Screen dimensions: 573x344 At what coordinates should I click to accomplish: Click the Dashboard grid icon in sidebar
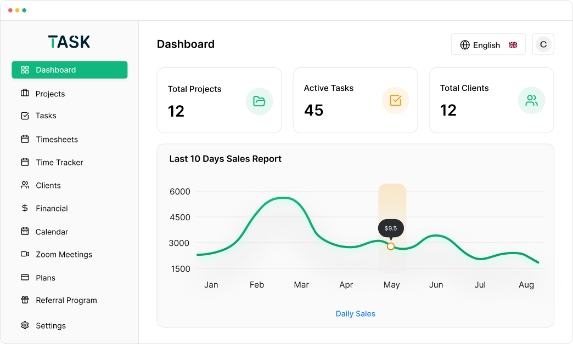[25, 70]
